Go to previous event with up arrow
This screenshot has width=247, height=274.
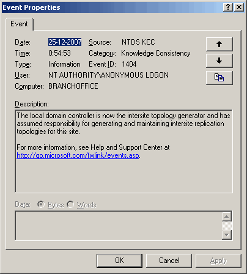coord(219,44)
